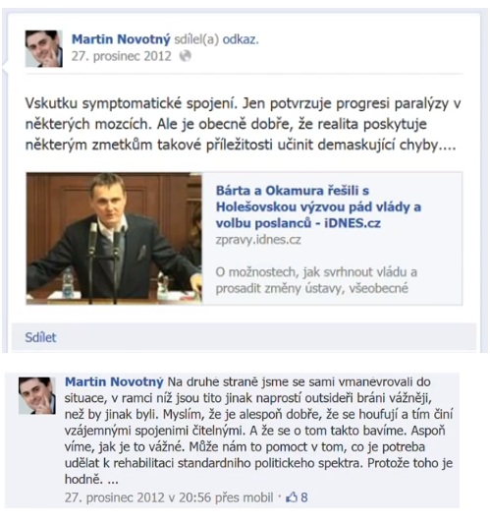Viewport: 490px width, 524px height.
Task: Open the commenter's profile picture
Action: [x=37, y=395]
